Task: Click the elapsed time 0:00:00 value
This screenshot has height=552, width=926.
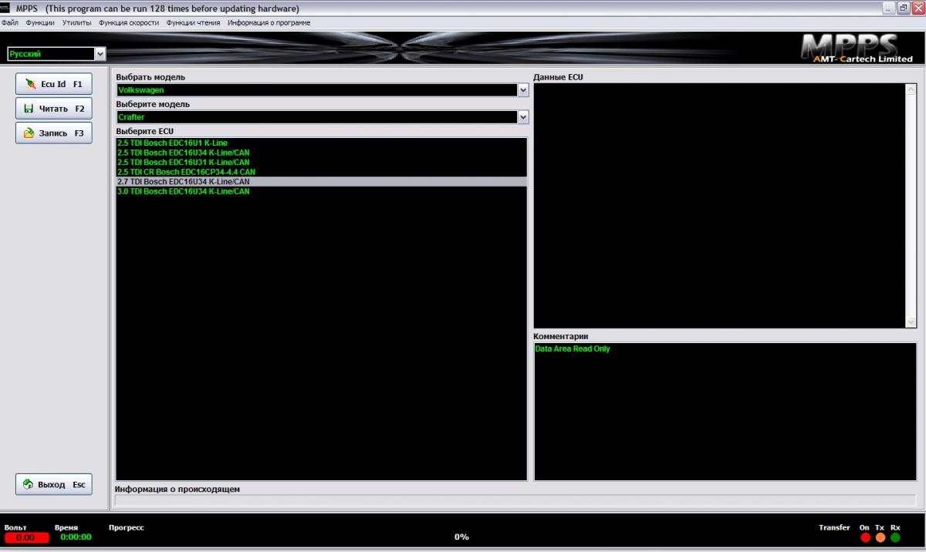Action: pyautogui.click(x=76, y=537)
